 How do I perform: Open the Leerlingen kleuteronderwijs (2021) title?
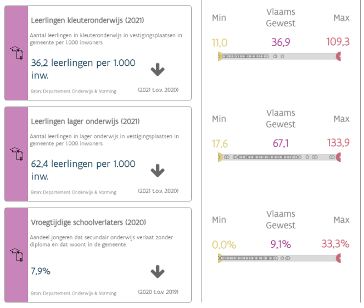(x=88, y=21)
